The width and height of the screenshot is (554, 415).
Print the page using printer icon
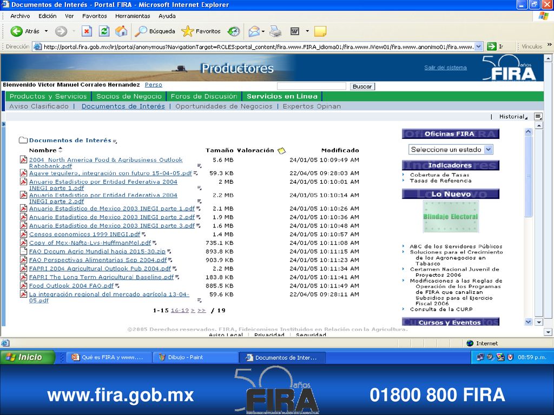point(275,31)
